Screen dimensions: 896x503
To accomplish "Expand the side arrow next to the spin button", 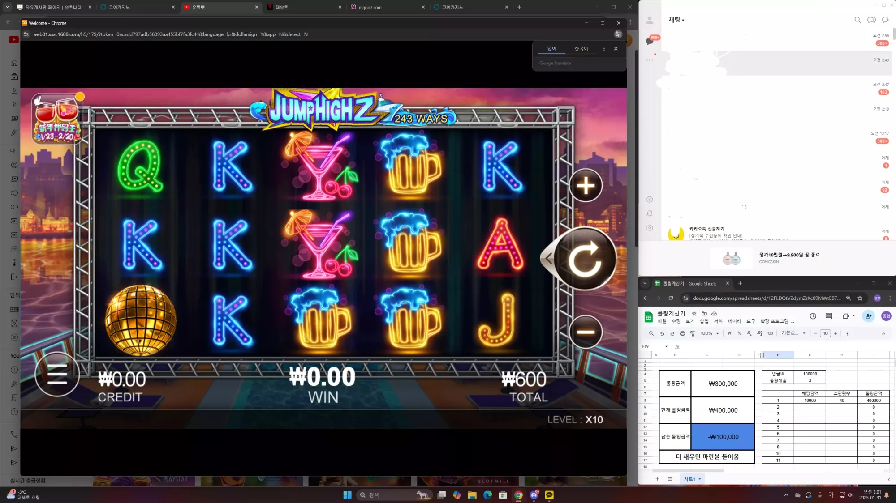I will point(548,258).
